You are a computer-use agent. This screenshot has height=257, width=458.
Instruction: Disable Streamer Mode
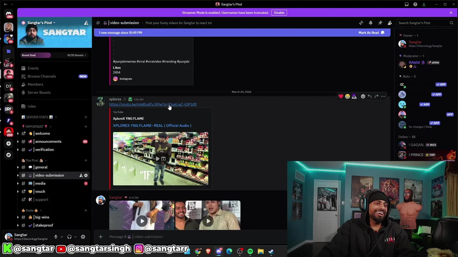(x=279, y=12)
